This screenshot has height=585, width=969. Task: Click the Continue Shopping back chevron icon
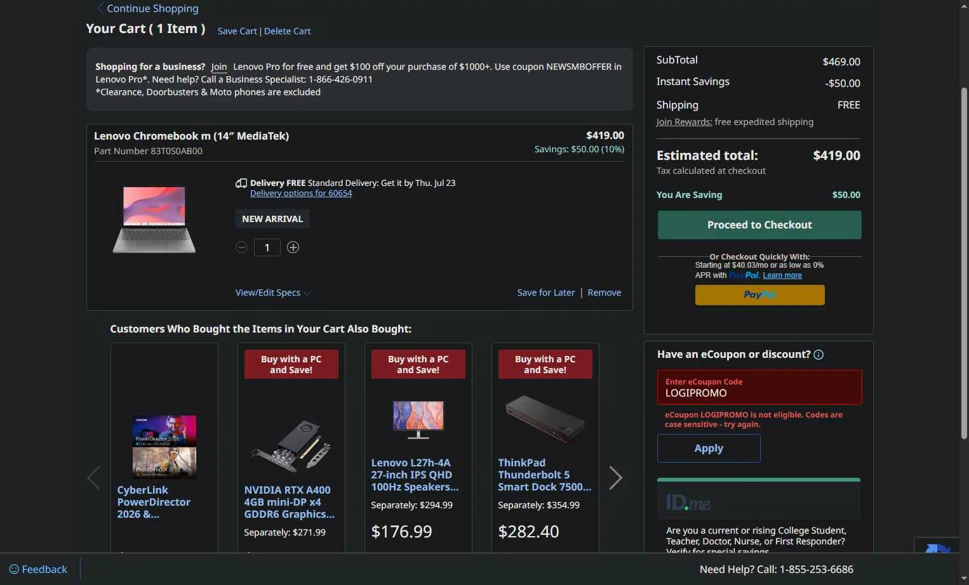pos(100,8)
